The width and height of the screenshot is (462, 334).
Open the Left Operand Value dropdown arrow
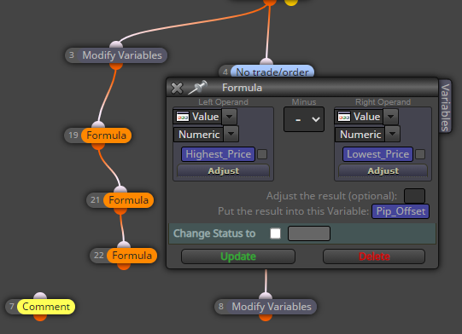(x=229, y=117)
